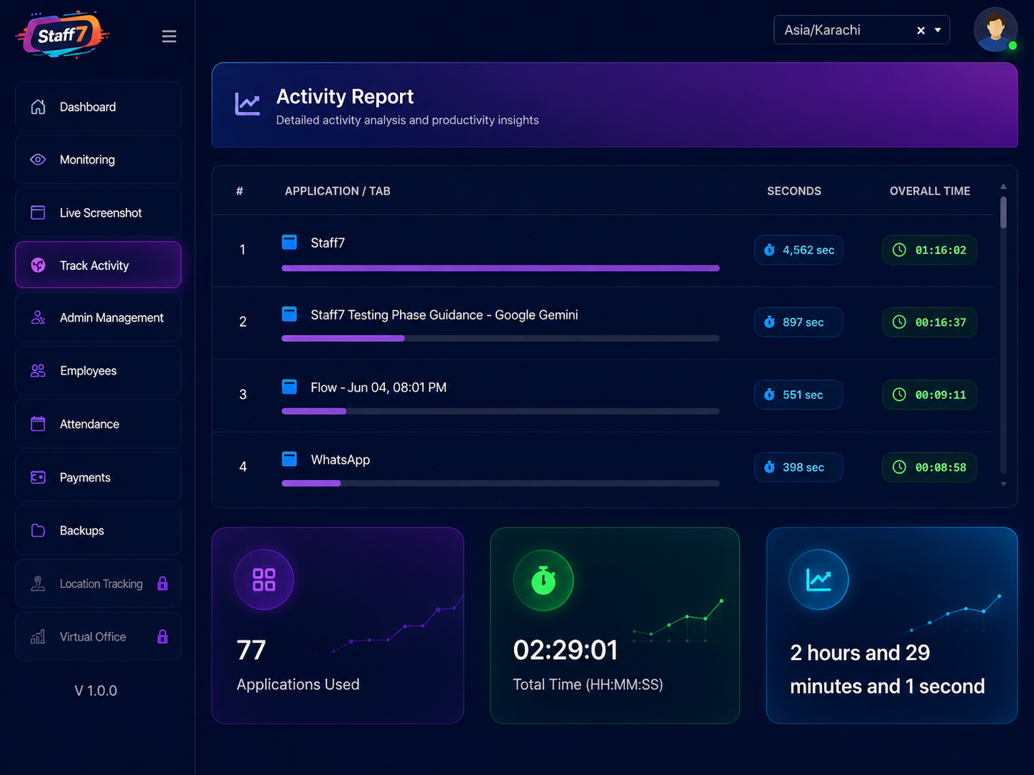The height and width of the screenshot is (775, 1034).
Task: Click the user profile avatar
Action: coord(995,30)
